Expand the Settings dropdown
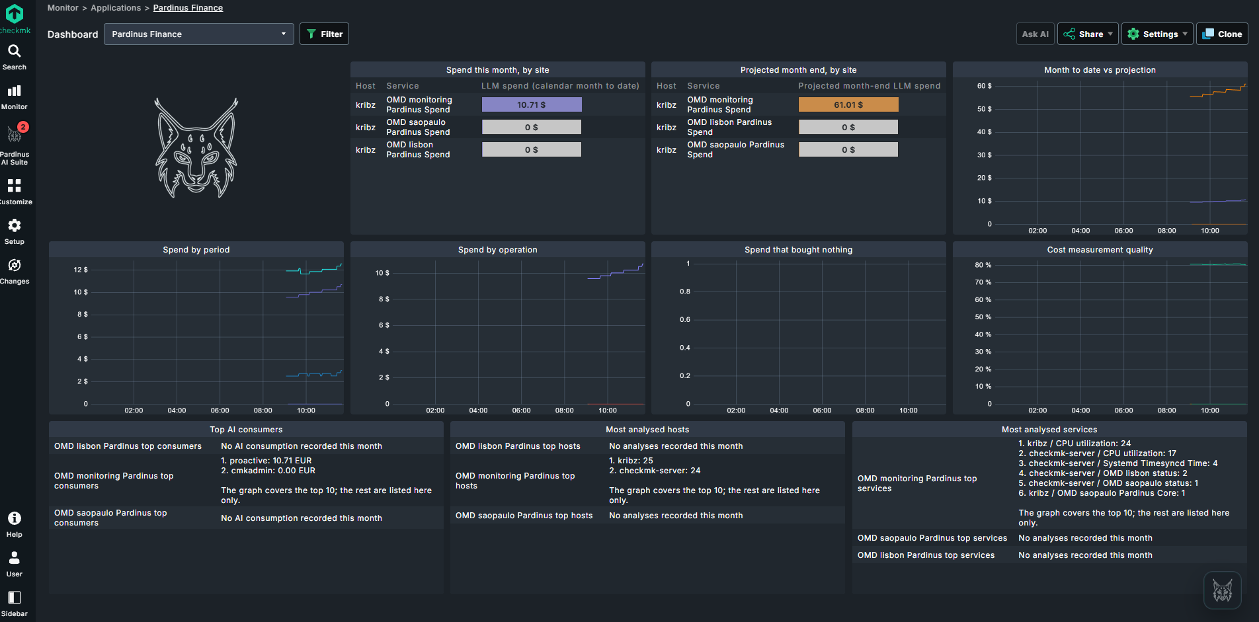 tap(1157, 34)
